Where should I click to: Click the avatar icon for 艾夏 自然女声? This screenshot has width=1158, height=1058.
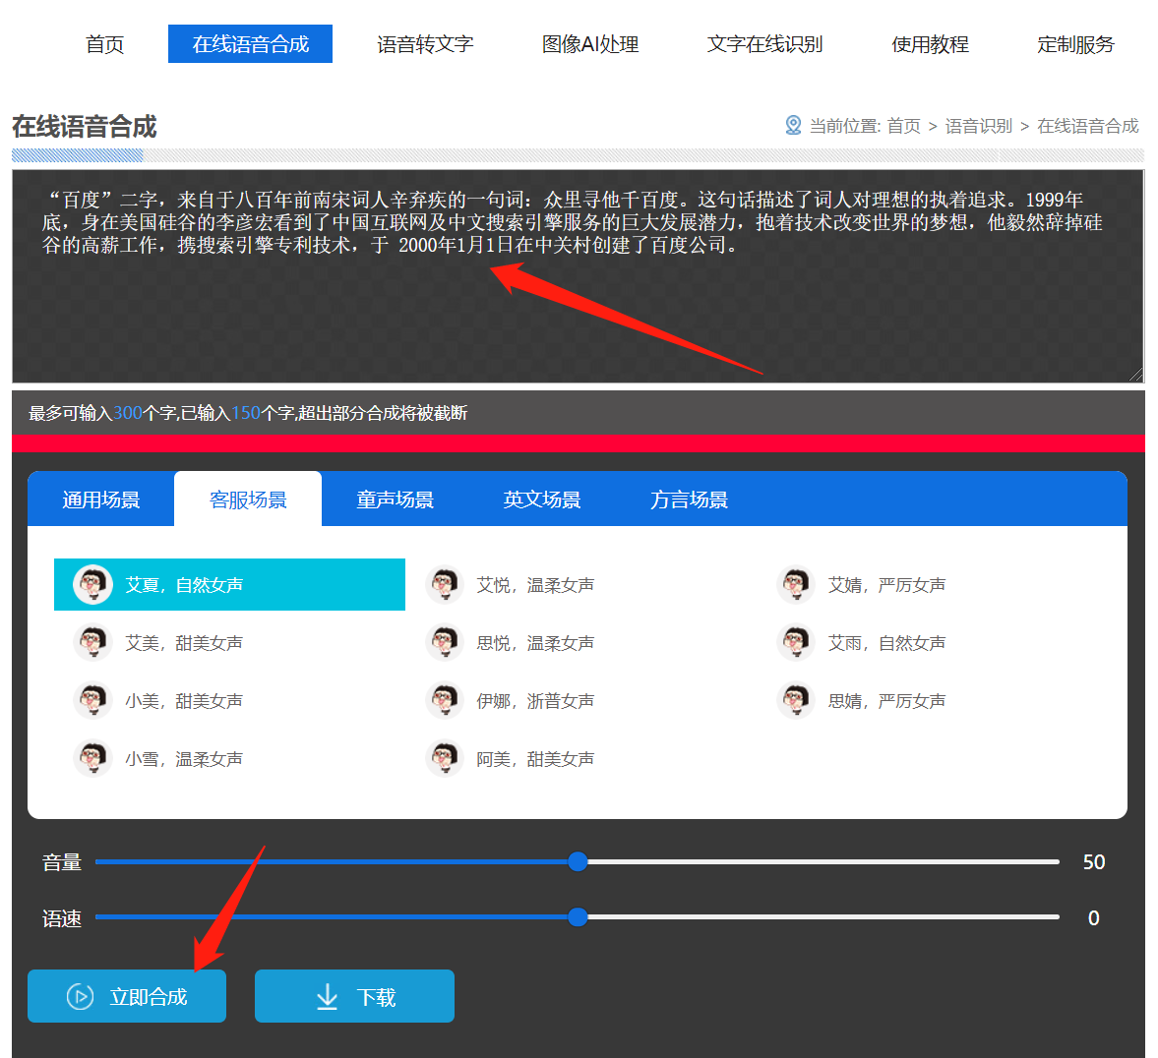pyautogui.click(x=92, y=585)
